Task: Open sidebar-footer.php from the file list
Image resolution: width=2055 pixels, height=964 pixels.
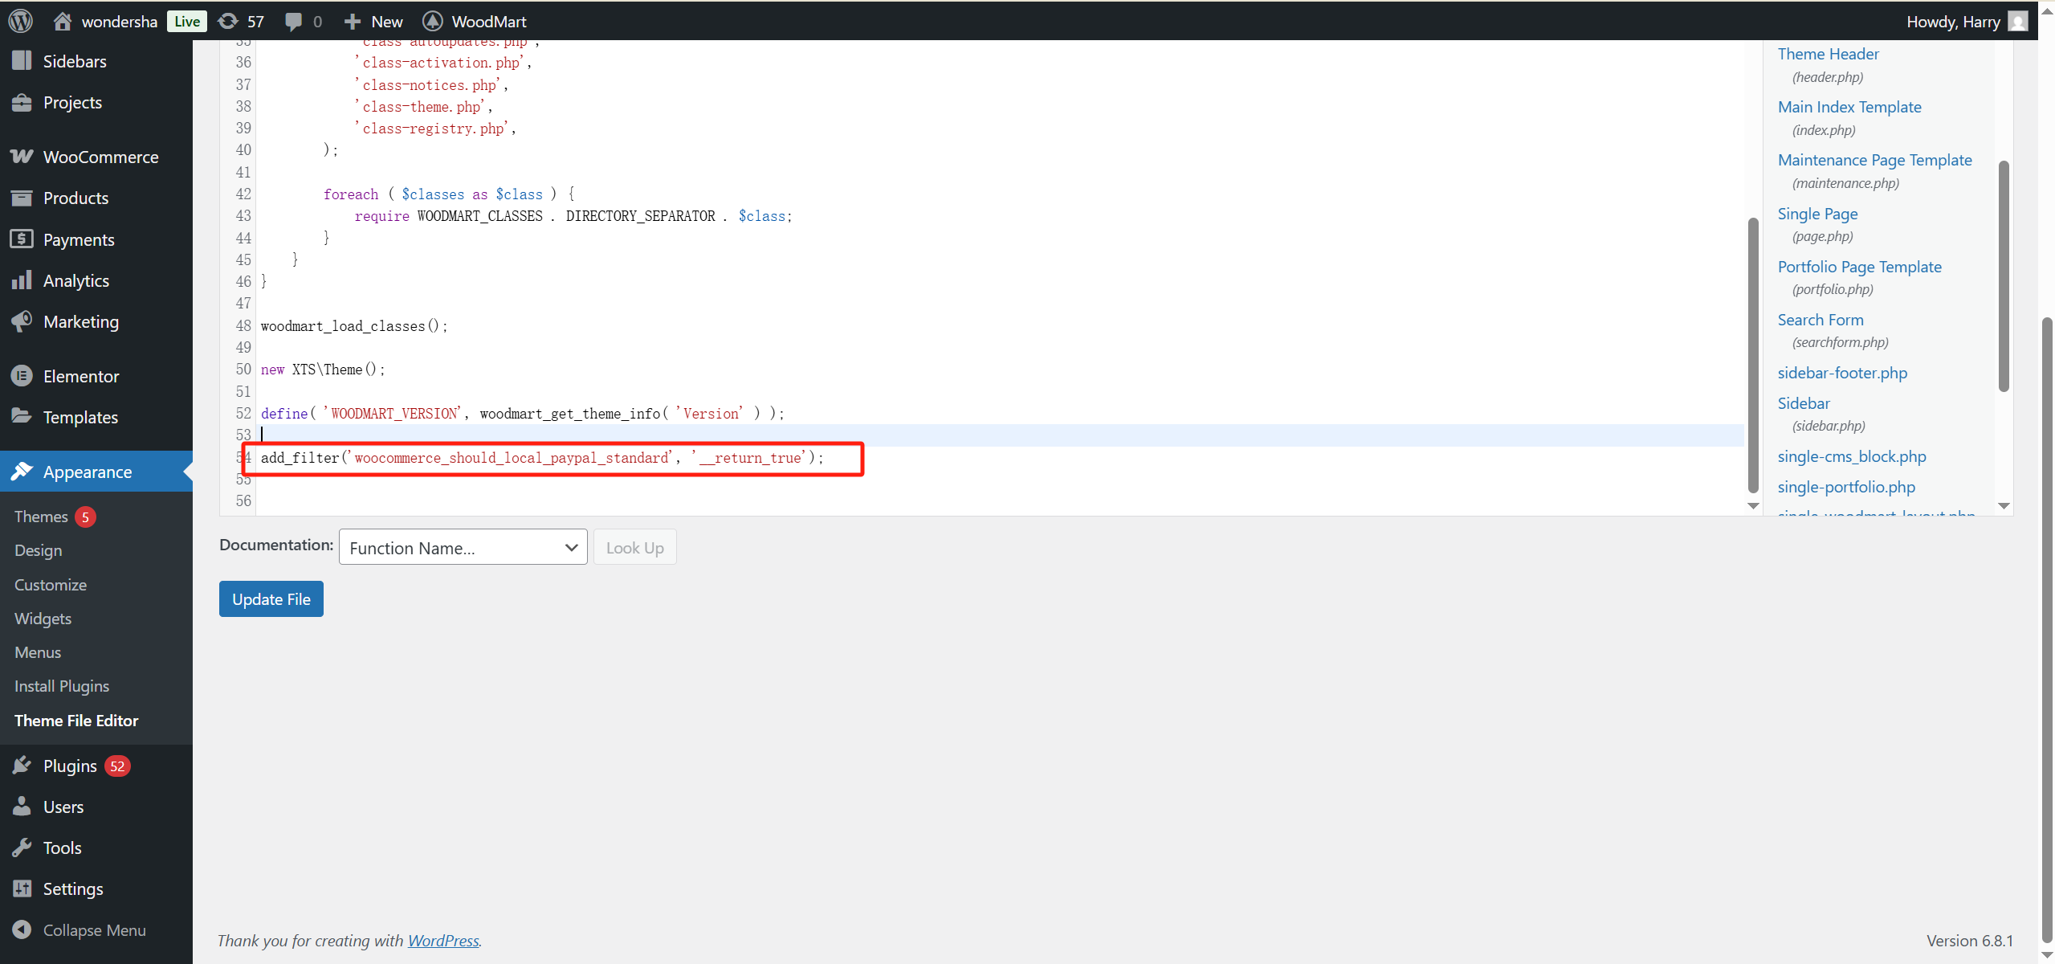Action: 1842,373
